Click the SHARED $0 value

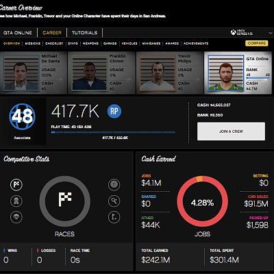pyautogui.click(x=146, y=203)
